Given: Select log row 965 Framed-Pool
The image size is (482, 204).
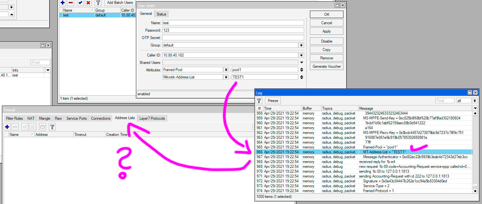Looking at the screenshot, I should [x=364, y=147].
